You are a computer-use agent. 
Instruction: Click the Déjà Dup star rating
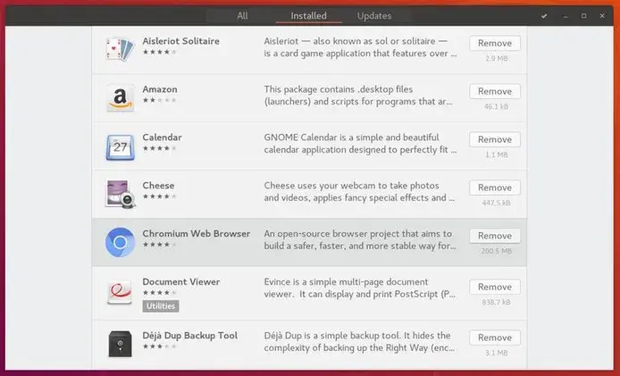pyautogui.click(x=159, y=347)
